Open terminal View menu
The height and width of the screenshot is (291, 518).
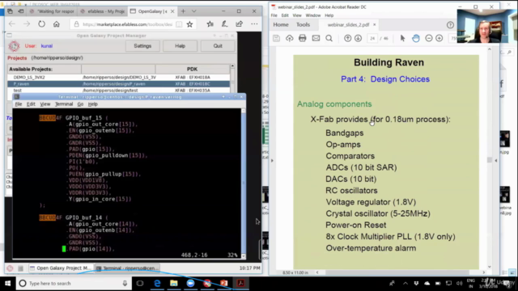click(x=45, y=104)
